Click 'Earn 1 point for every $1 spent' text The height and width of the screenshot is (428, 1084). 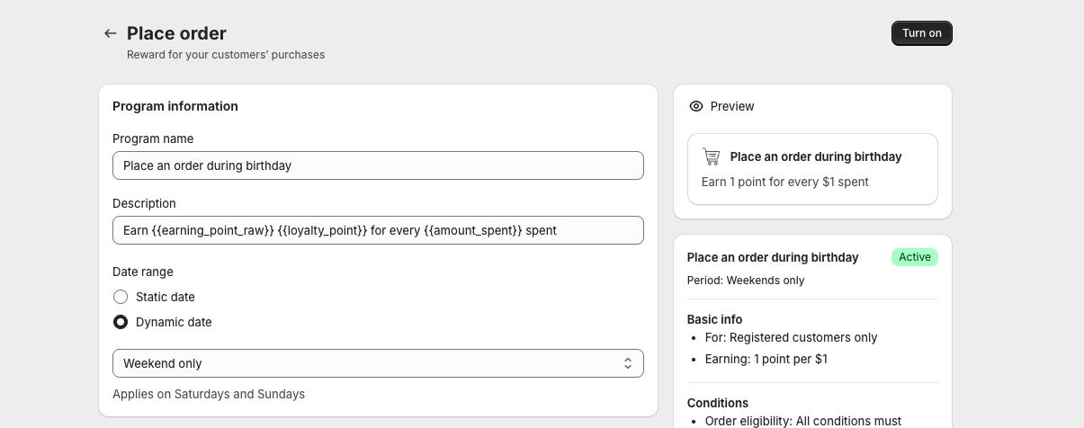click(x=784, y=182)
